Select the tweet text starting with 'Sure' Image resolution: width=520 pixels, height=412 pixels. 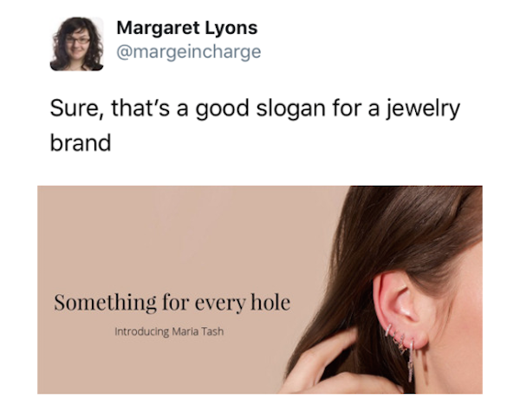click(x=255, y=126)
